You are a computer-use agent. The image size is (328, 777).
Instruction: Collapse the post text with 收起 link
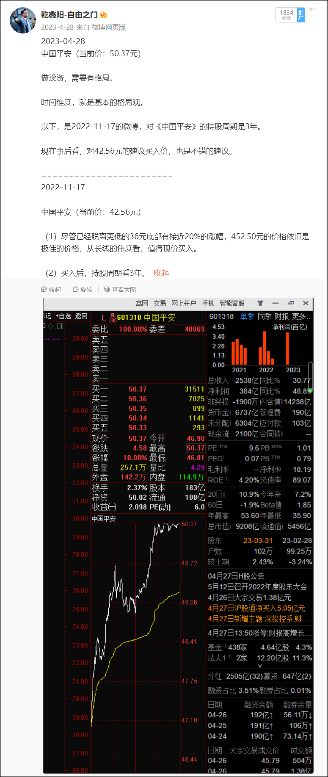click(x=161, y=273)
